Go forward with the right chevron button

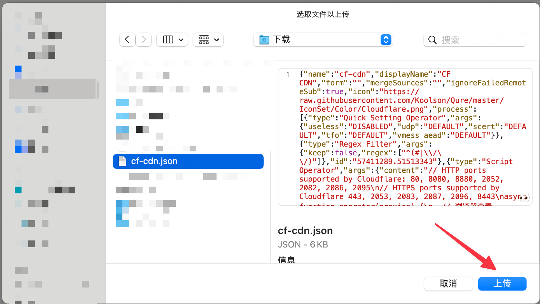tap(144, 40)
